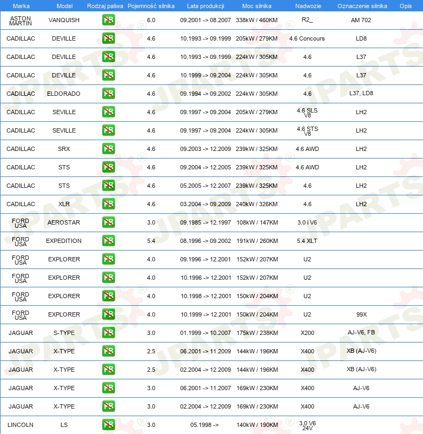Click the fuel icon for Explorer 09.1996 row
The width and height of the screenshot is (423, 434).
coord(108,259)
